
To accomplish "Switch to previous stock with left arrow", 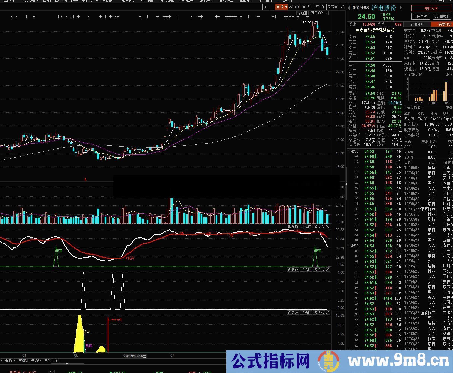I will pyautogui.click(x=348, y=8).
